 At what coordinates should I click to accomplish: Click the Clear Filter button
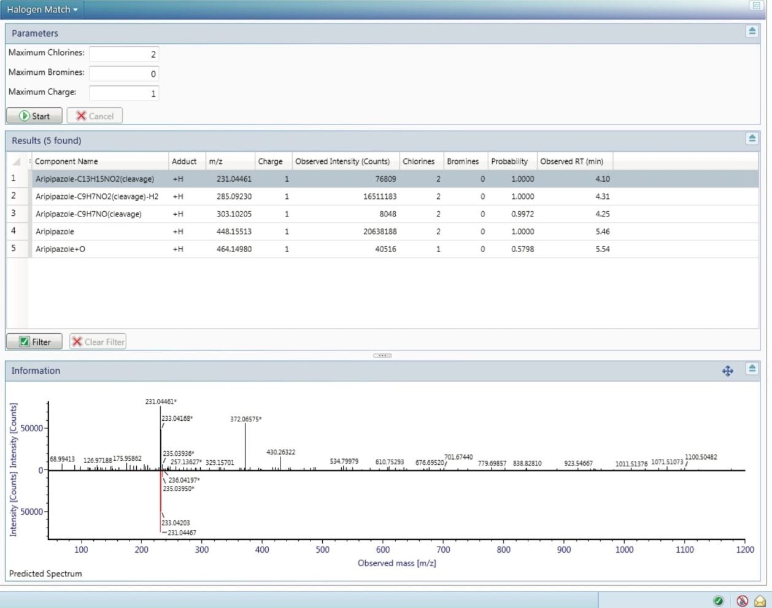pos(98,342)
